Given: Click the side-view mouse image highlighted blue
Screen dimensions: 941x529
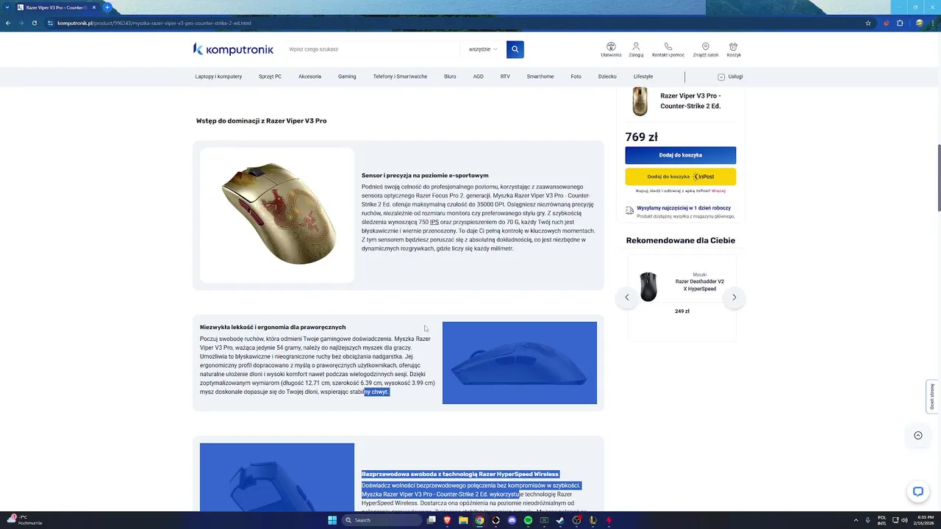Looking at the screenshot, I should coord(520,363).
